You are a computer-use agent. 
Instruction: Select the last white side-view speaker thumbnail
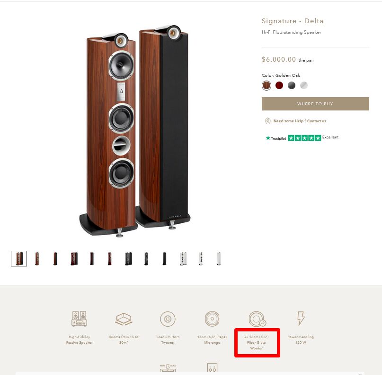tap(219, 259)
